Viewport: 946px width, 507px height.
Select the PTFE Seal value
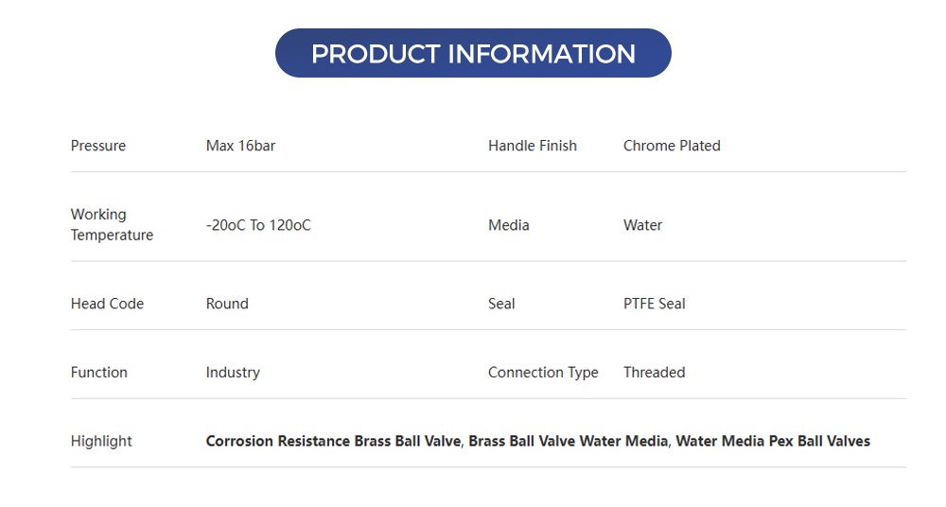coord(655,304)
